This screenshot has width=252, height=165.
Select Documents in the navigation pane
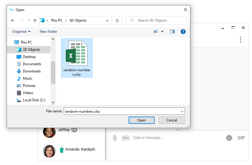tap(32, 64)
